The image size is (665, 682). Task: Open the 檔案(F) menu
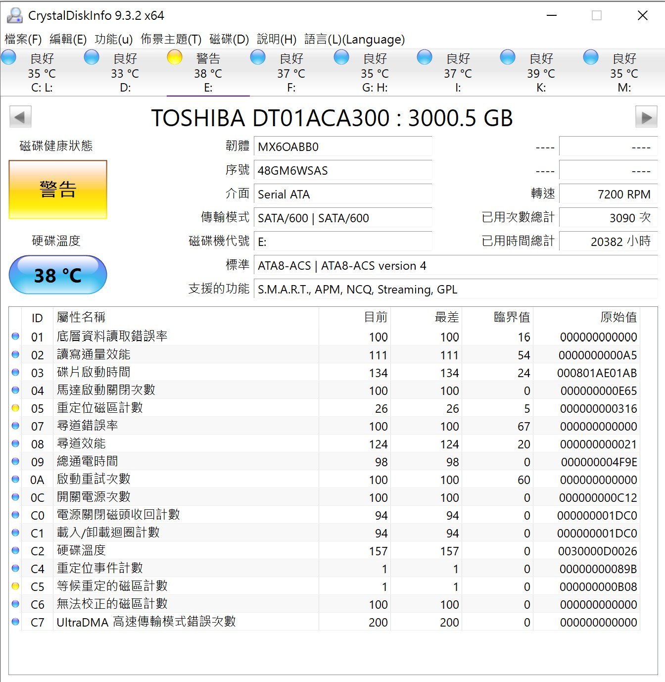[23, 39]
